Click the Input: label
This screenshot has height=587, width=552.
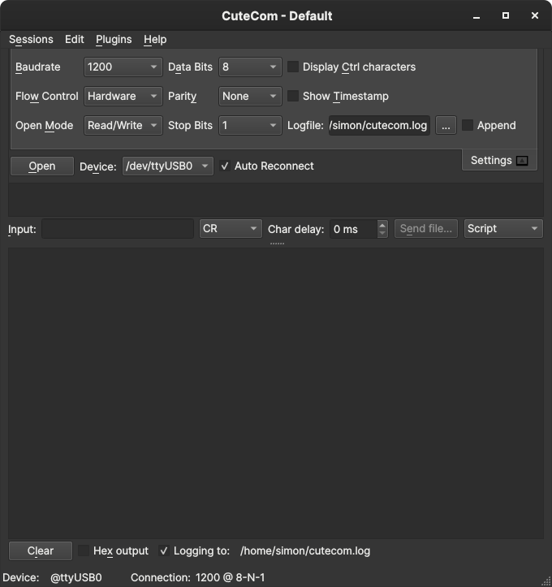pyautogui.click(x=22, y=229)
